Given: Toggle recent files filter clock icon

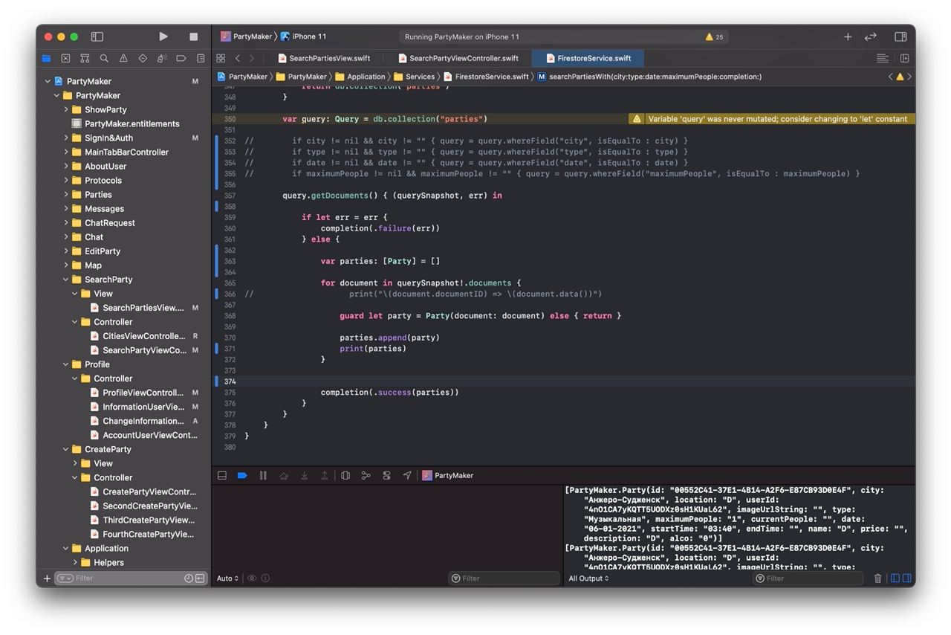Looking at the screenshot, I should point(189,578).
